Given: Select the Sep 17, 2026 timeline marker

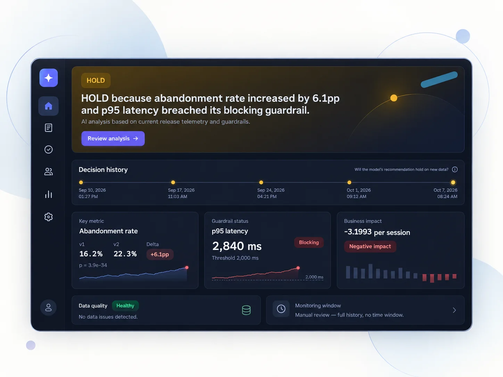Looking at the screenshot, I should (x=173, y=182).
